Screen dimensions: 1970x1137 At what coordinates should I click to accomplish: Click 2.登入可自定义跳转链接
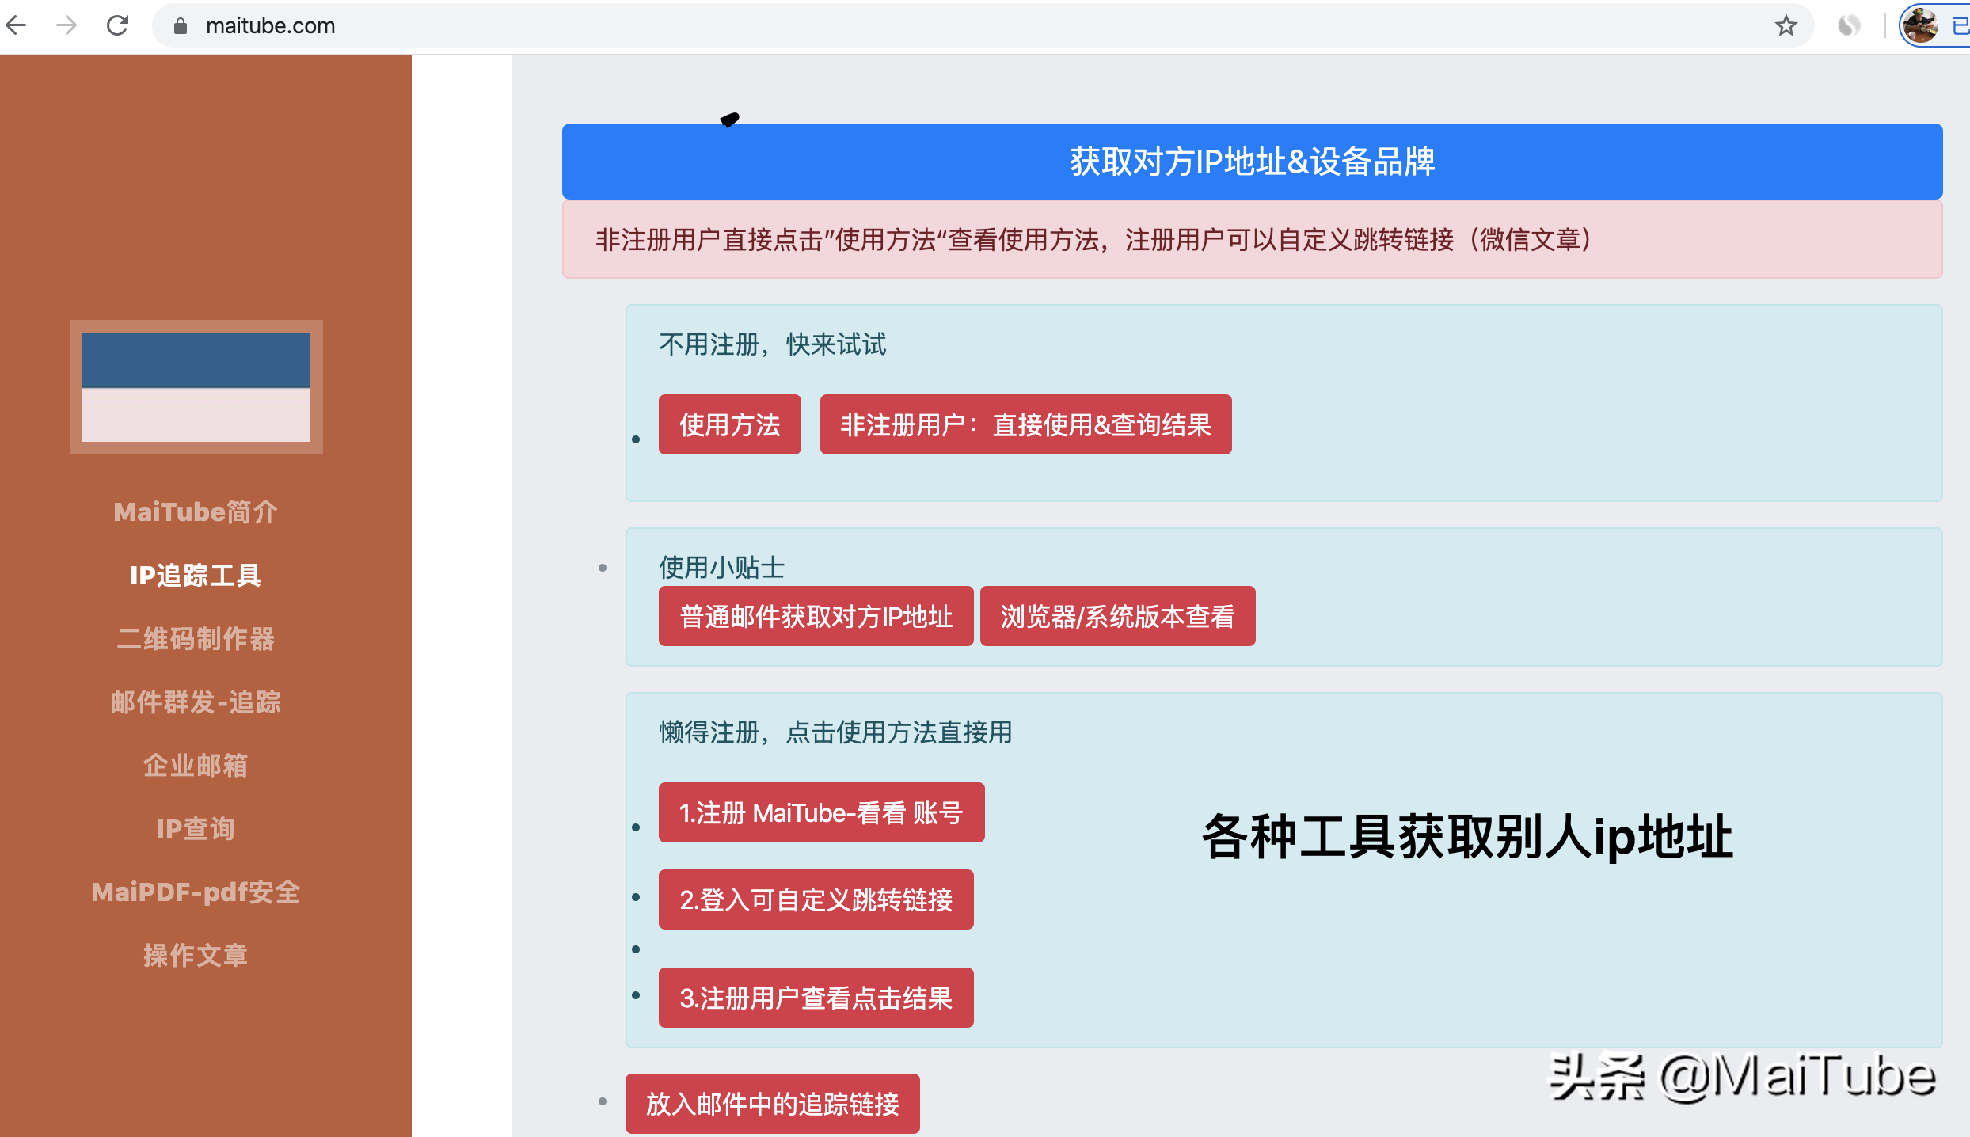pyautogui.click(x=816, y=900)
